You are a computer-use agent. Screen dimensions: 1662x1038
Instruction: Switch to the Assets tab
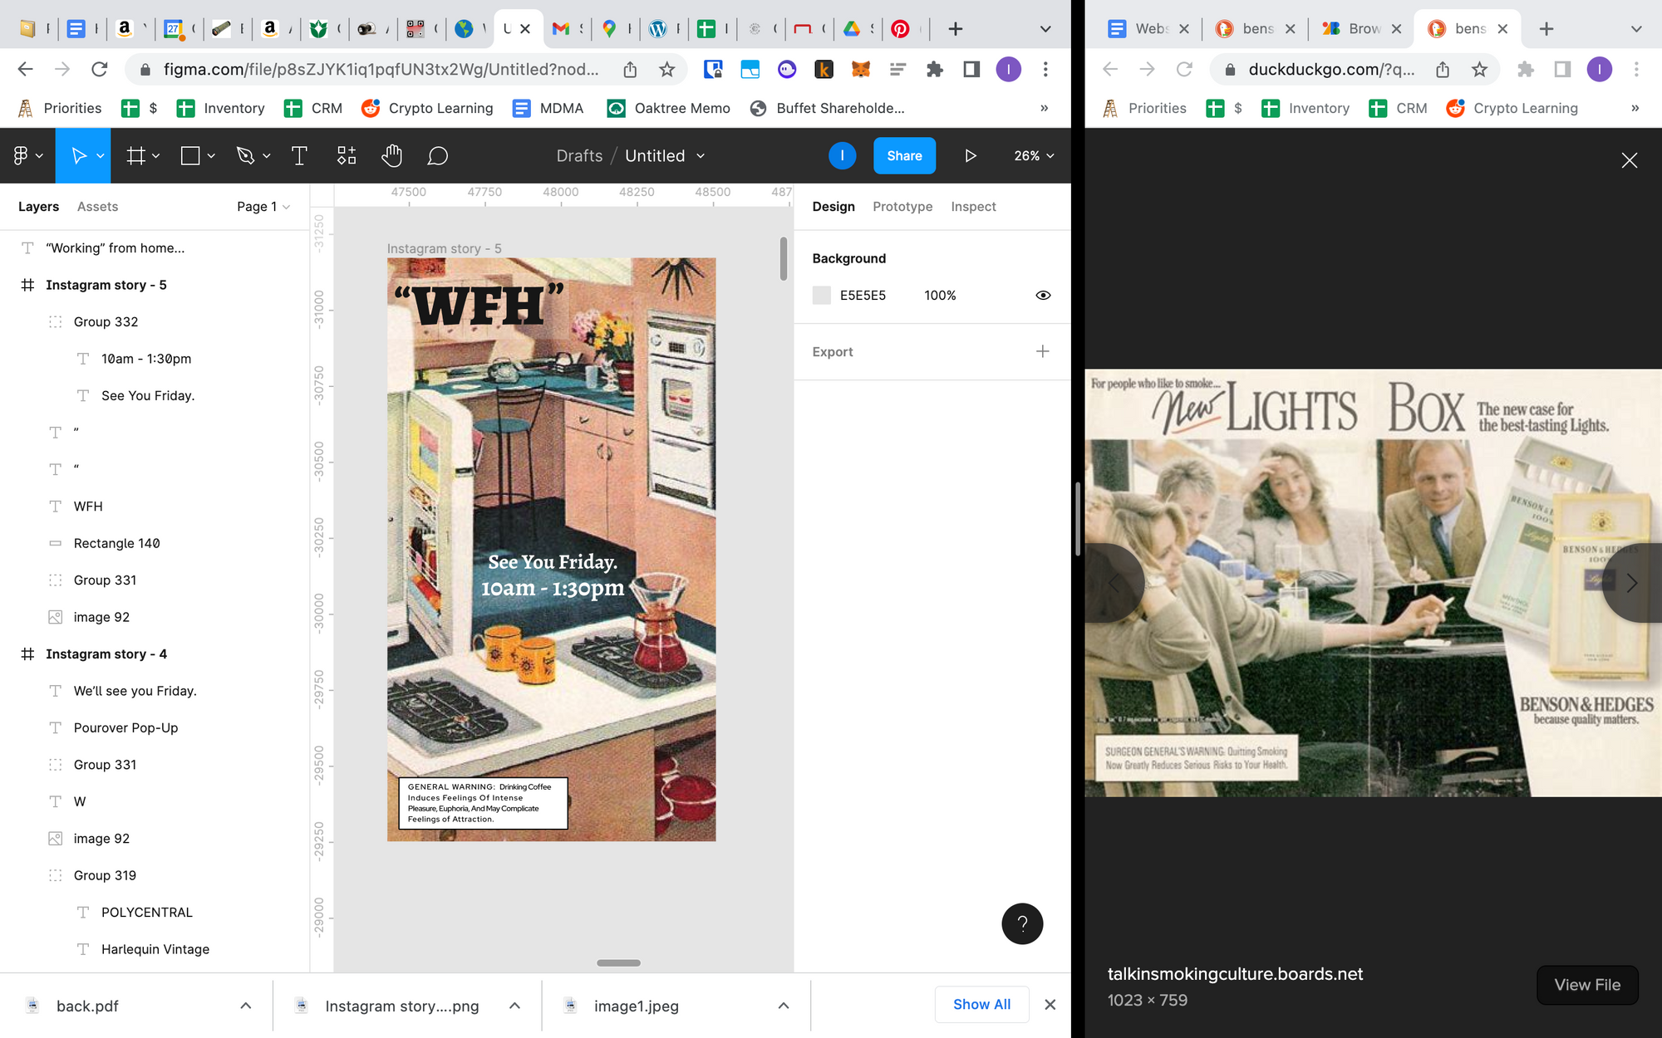pos(97,207)
